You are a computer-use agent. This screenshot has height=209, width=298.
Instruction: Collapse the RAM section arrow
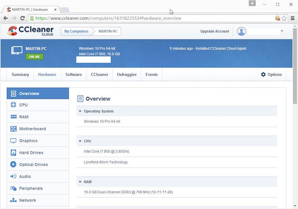point(80,182)
